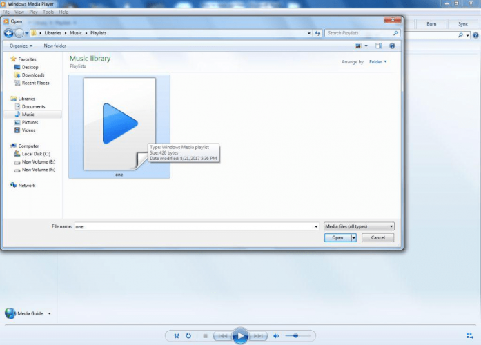This screenshot has width=481, height=345.
Task: Expand the address bar history dropdown
Action: pyautogui.click(x=309, y=33)
